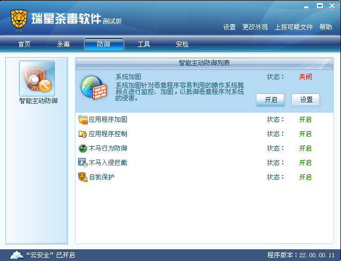Open the 安检 tab
This screenshot has height=261, width=341.
tap(182, 44)
